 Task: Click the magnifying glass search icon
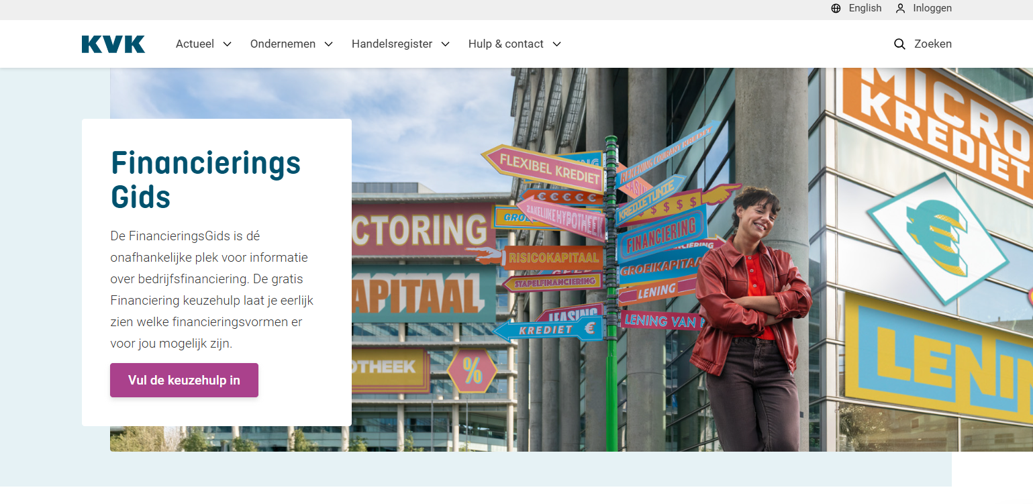tap(900, 44)
